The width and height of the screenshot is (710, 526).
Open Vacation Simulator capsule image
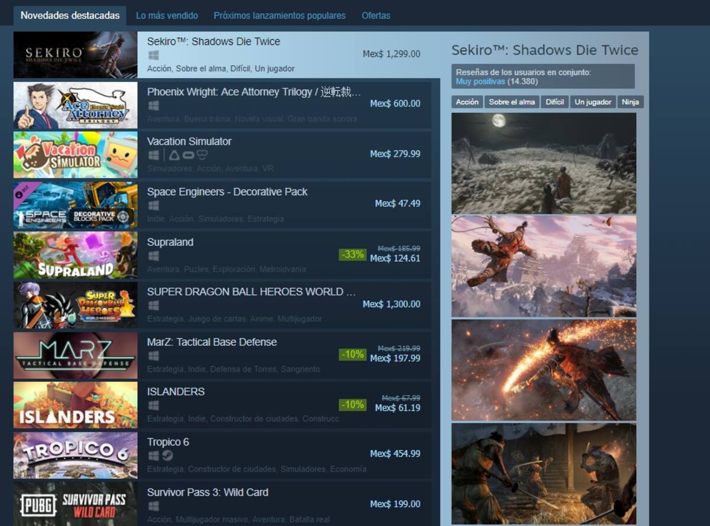click(75, 155)
